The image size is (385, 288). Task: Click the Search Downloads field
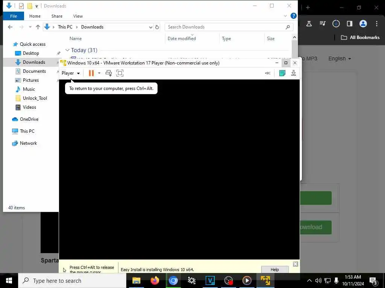(x=229, y=27)
